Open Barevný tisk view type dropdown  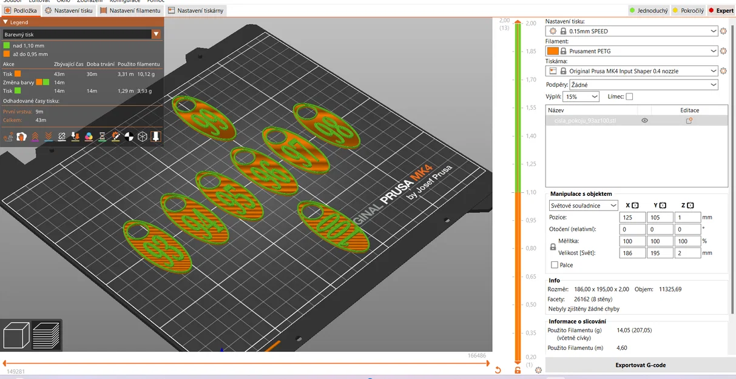pyautogui.click(x=81, y=35)
